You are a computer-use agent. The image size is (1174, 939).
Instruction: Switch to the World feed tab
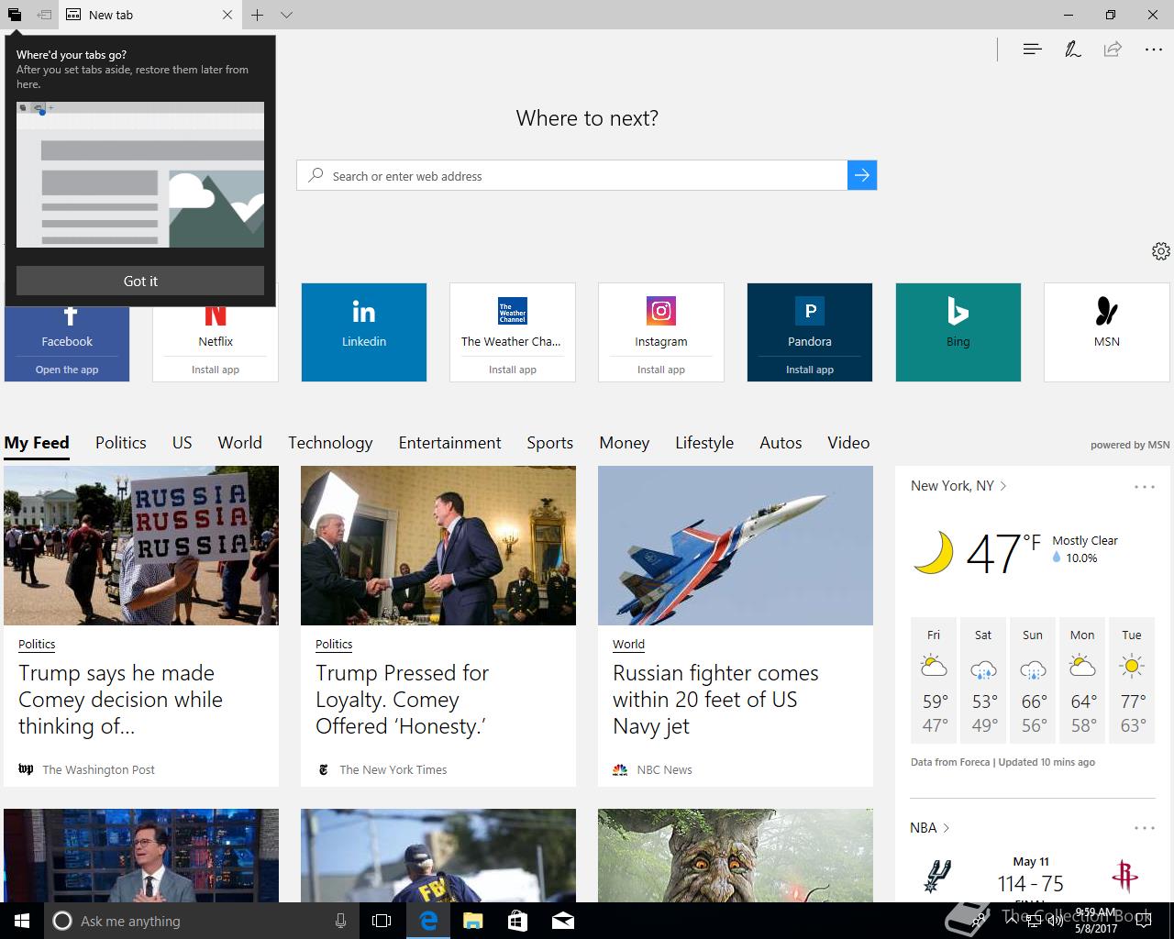pos(240,443)
